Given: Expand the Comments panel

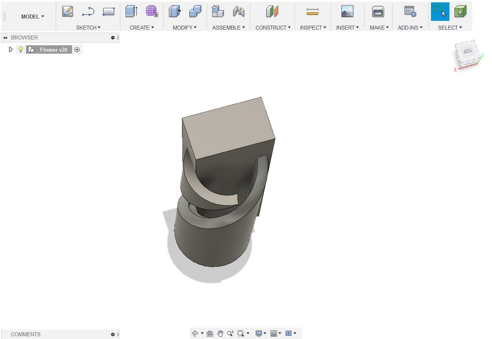Looking at the screenshot, I should tap(113, 334).
